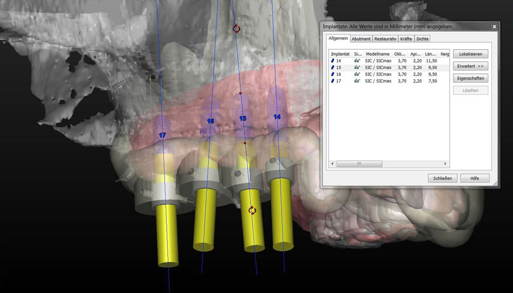The image size is (513, 293).
Task: Expand the dialog with the Erweitert >> button
Action: click(470, 66)
